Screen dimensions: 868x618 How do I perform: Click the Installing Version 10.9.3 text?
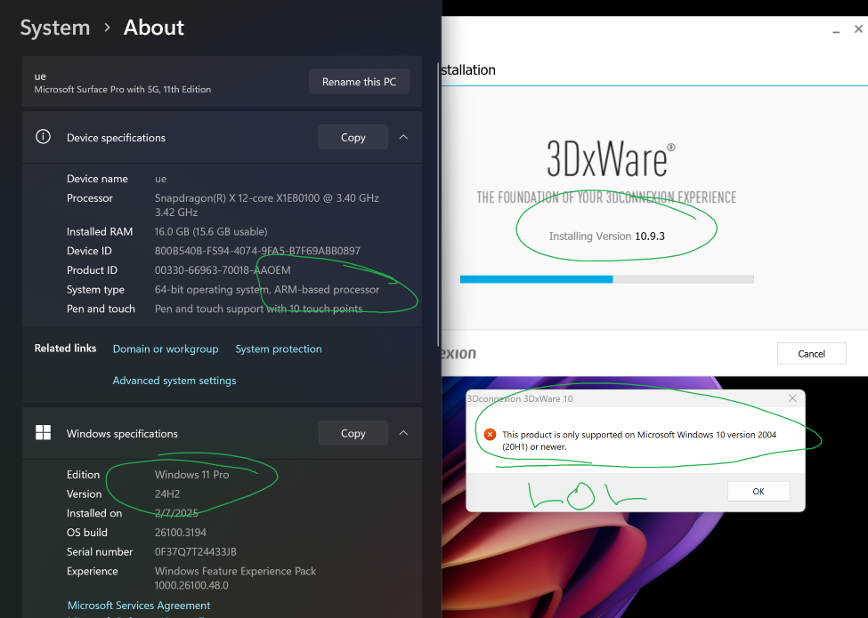pyautogui.click(x=607, y=236)
